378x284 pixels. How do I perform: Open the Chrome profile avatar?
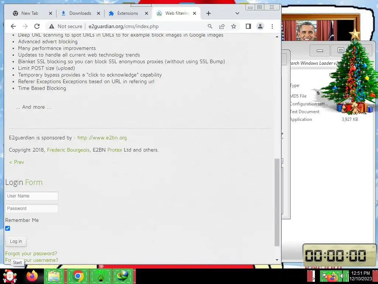pyautogui.click(x=260, y=26)
